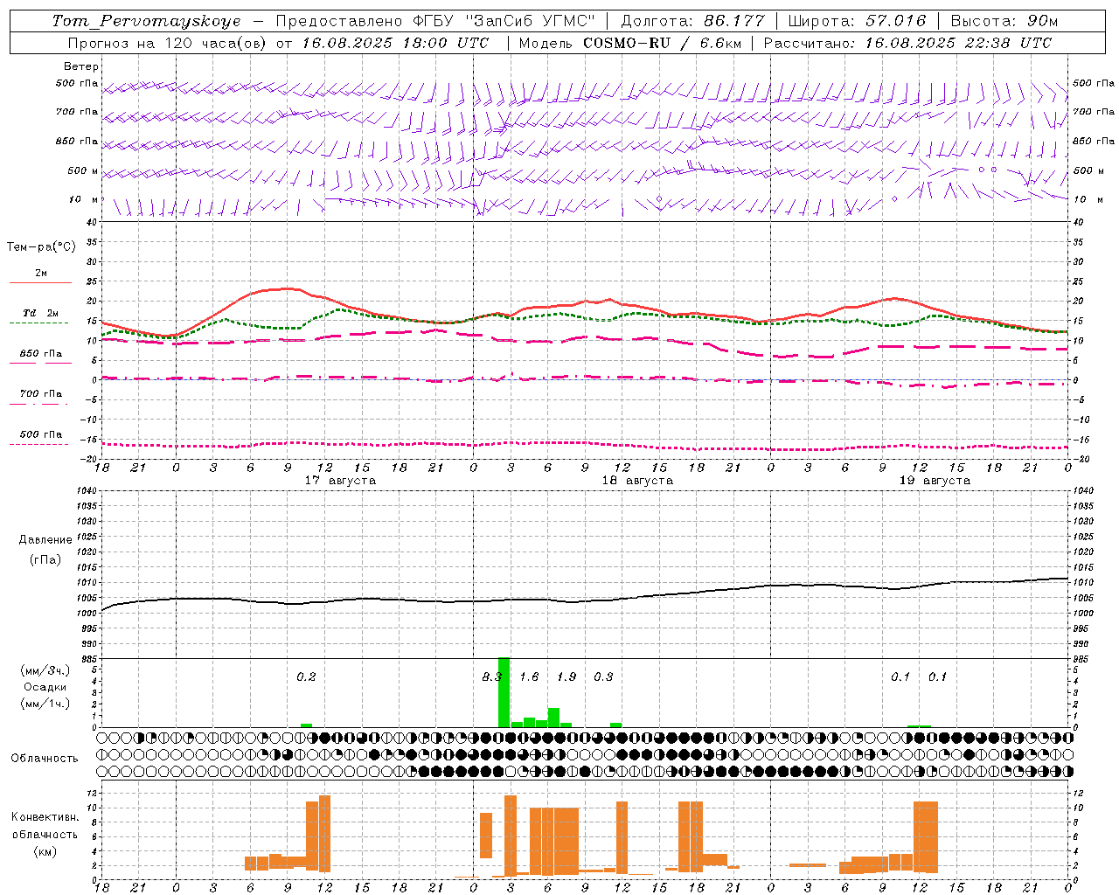The width and height of the screenshot is (1119, 895).
Task: Click the 8.3 precipitation value
Action: click(491, 676)
